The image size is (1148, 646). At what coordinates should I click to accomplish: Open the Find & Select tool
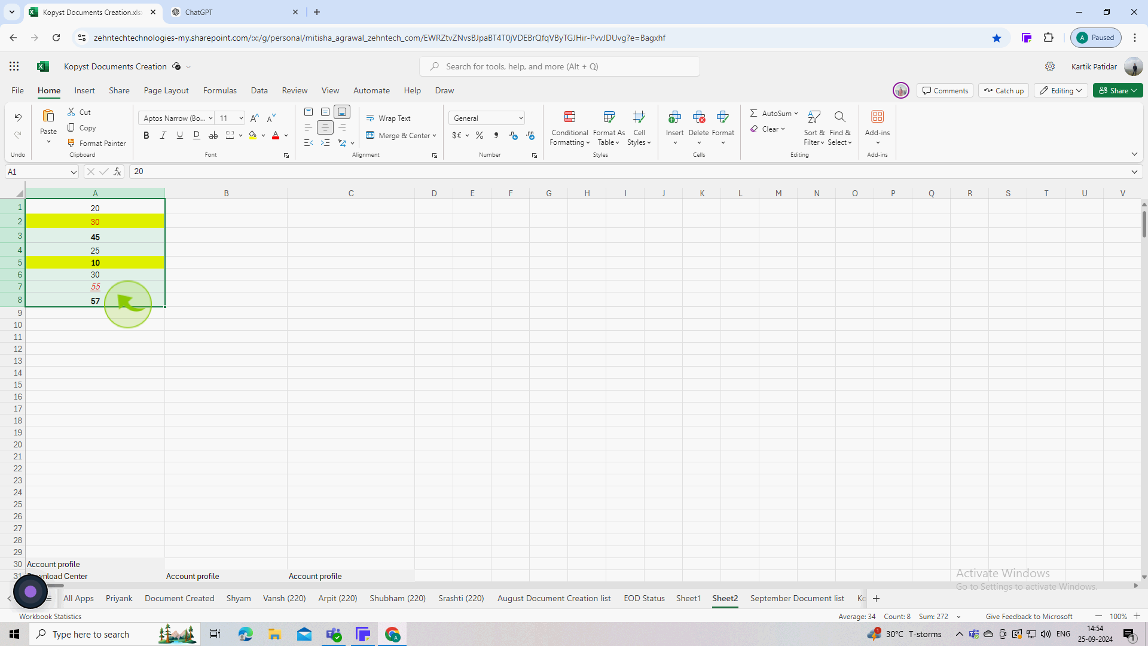click(x=840, y=127)
